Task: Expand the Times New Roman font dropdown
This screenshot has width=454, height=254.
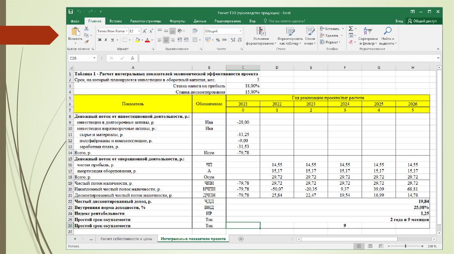Action: click(126, 31)
